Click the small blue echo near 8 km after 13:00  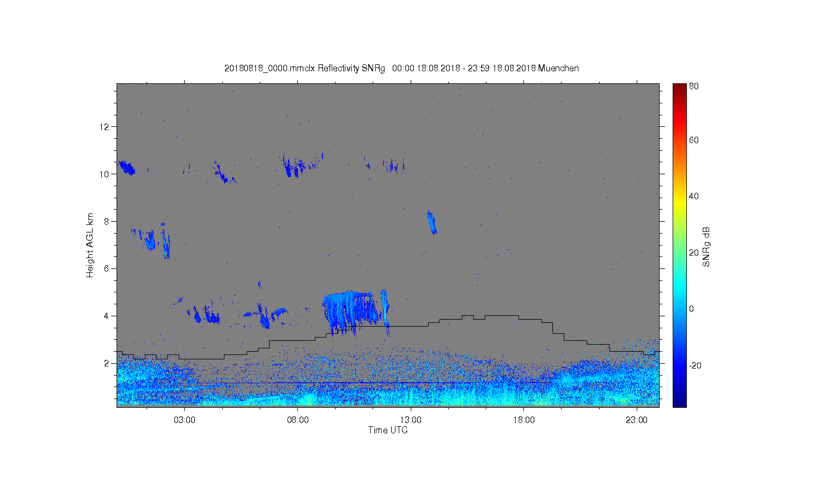click(x=431, y=222)
